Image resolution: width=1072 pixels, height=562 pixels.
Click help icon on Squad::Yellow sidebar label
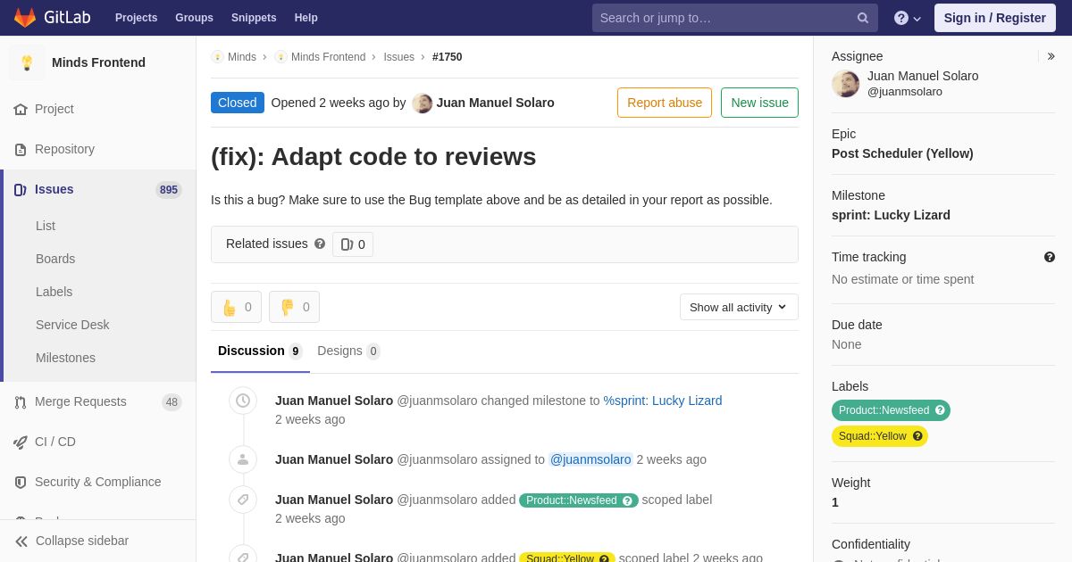(x=917, y=436)
